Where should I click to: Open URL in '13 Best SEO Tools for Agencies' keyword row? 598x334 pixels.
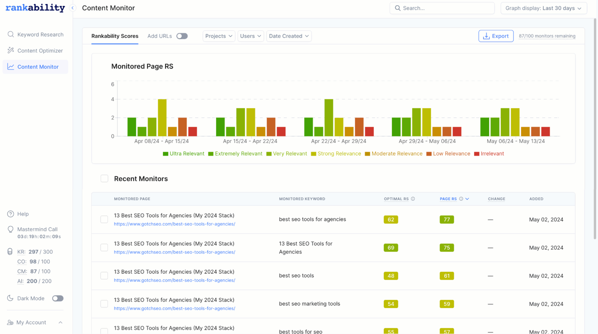[175, 252]
